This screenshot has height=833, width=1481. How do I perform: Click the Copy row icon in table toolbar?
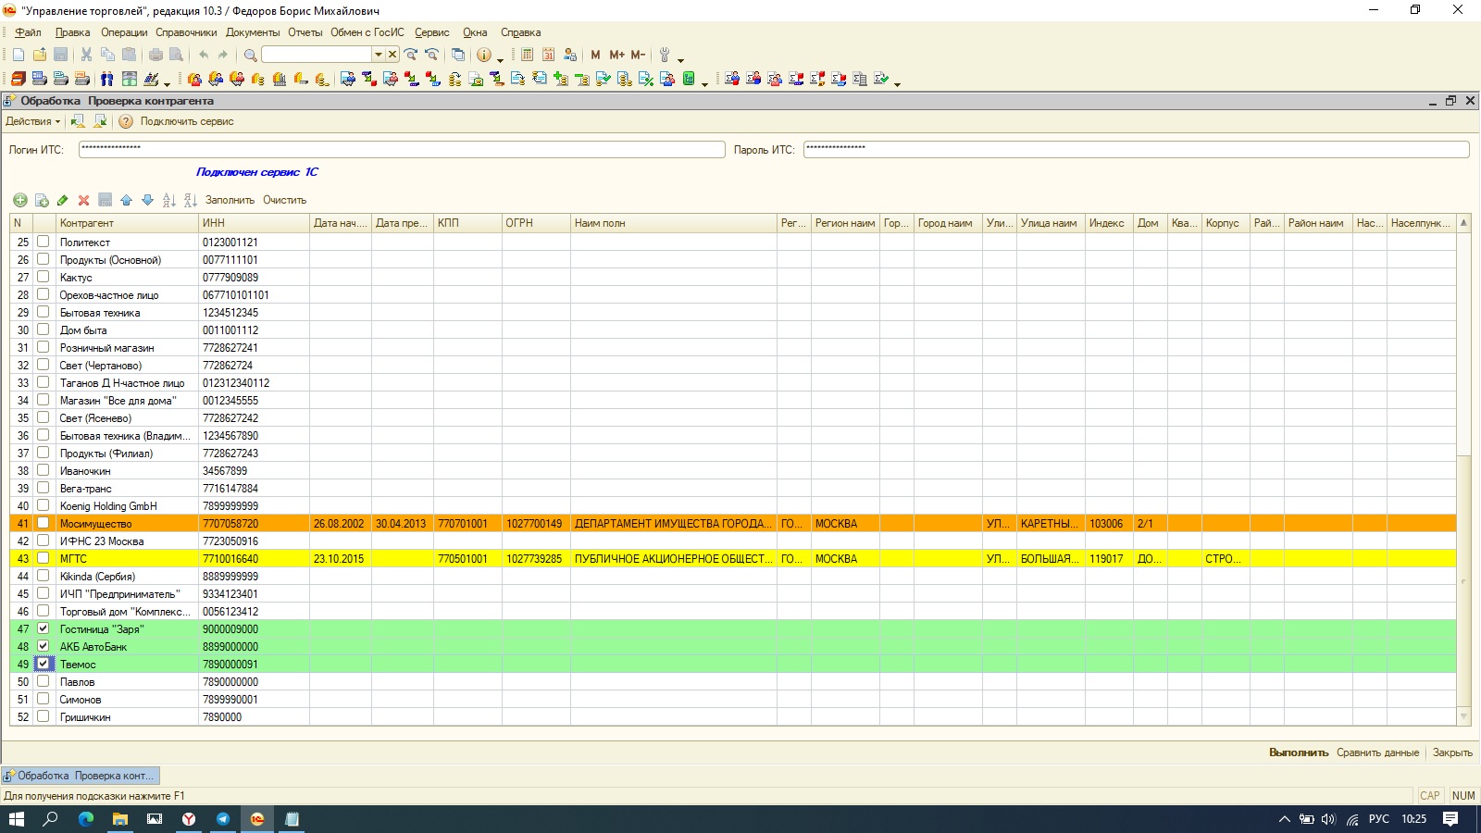click(x=42, y=200)
